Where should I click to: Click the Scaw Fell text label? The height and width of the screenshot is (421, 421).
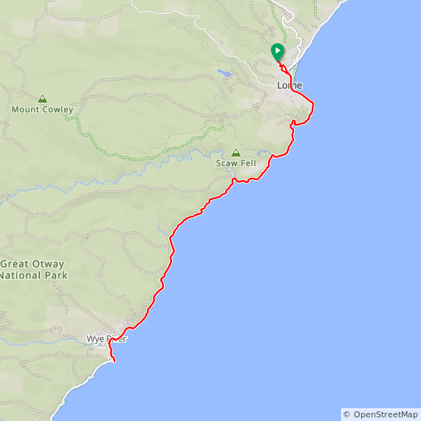click(236, 163)
